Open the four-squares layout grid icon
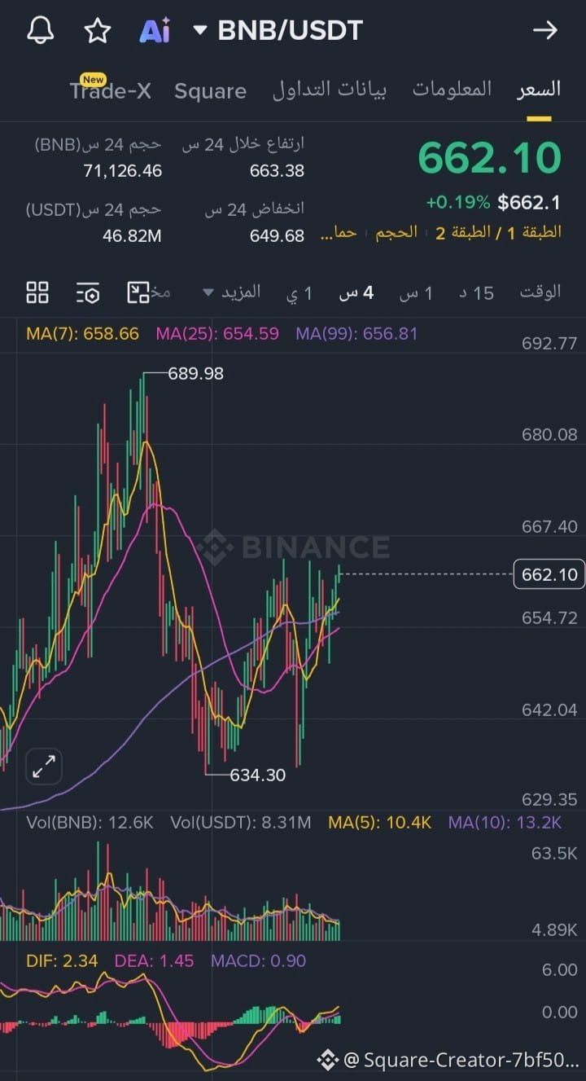This screenshot has width=586, height=1081. 37,292
